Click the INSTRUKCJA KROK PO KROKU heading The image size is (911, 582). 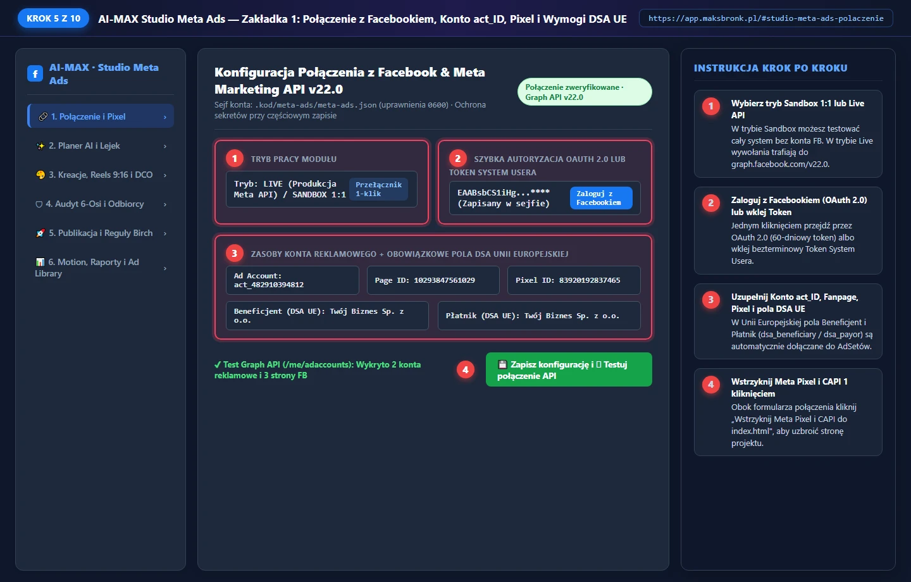[x=771, y=68]
